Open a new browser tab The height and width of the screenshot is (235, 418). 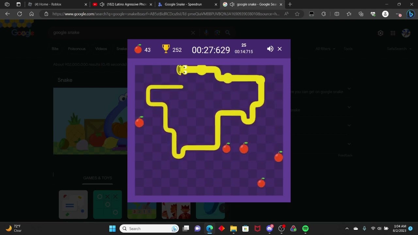tap(290, 4)
